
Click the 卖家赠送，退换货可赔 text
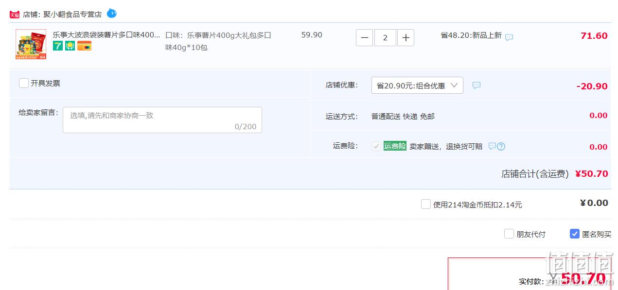pyautogui.click(x=446, y=146)
